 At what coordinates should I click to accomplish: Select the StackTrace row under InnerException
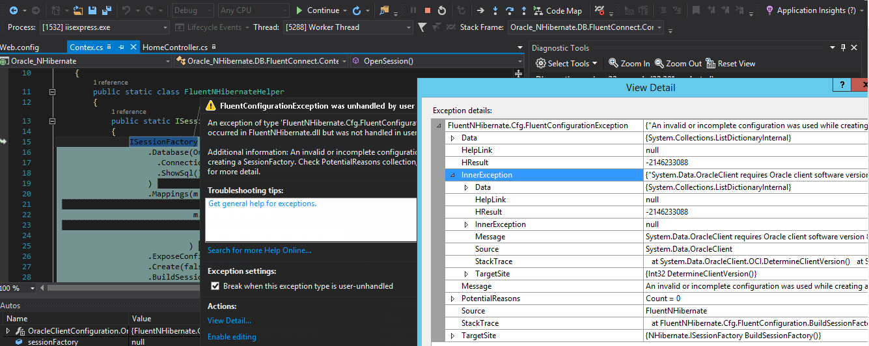(x=493, y=261)
